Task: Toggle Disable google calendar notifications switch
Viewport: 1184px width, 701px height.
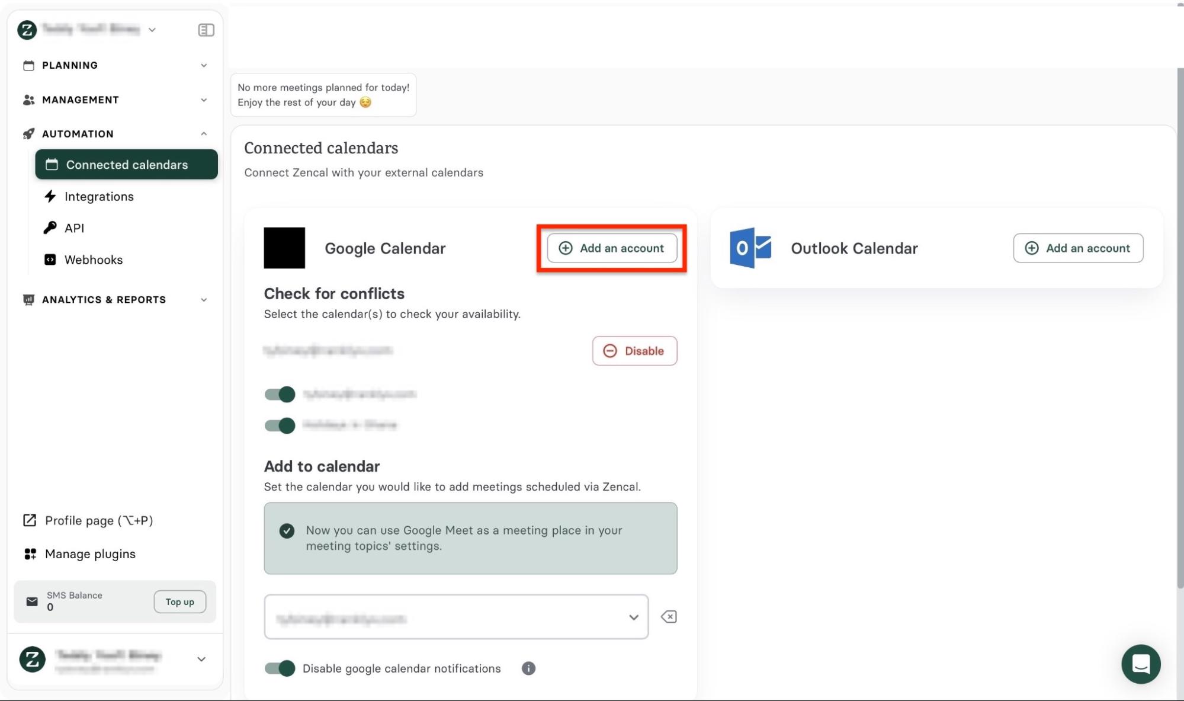Action: point(280,668)
